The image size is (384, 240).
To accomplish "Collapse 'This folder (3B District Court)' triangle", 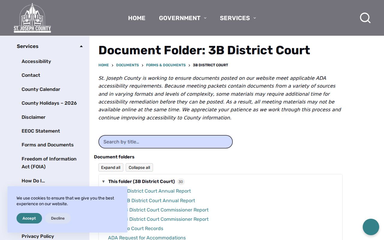I will coord(103,181).
